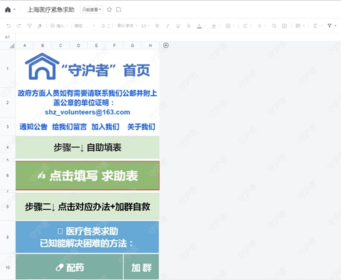The image size is (341, 280).
Task: Click the 步骤一 自助填表 cell
Action: point(87,147)
